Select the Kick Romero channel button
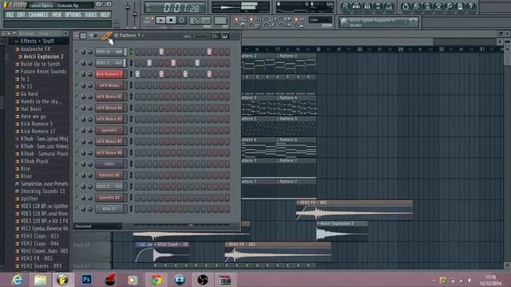 point(109,74)
